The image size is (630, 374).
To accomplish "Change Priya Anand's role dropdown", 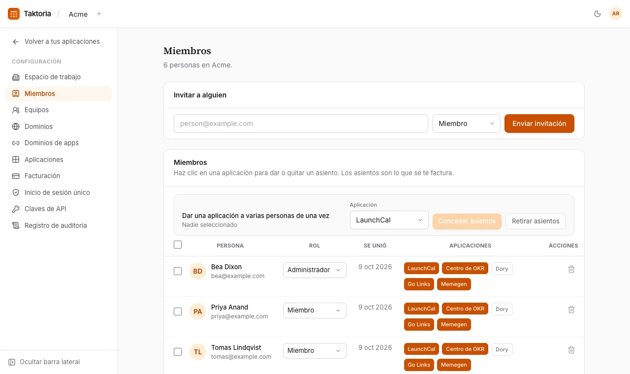I will coord(315,311).
